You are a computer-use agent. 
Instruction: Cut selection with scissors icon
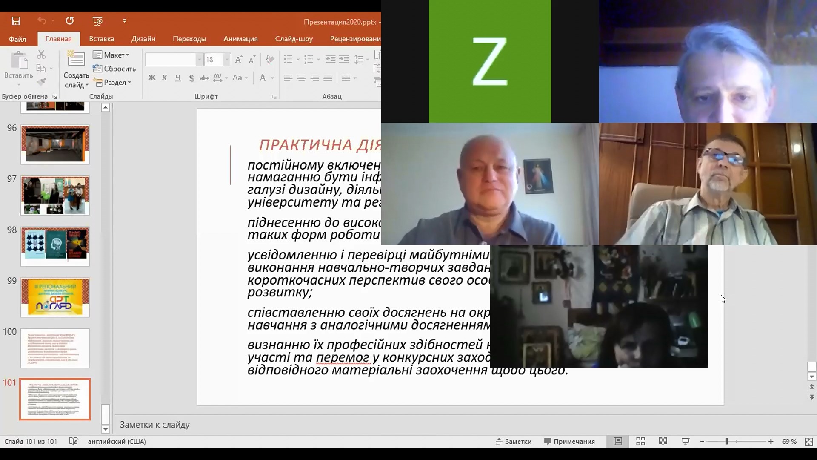[x=41, y=55]
